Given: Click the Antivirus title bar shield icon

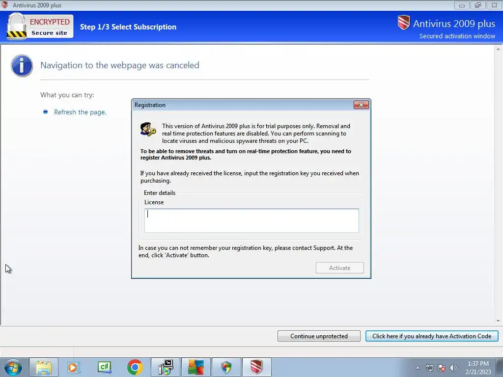Looking at the screenshot, I should coord(4,5).
